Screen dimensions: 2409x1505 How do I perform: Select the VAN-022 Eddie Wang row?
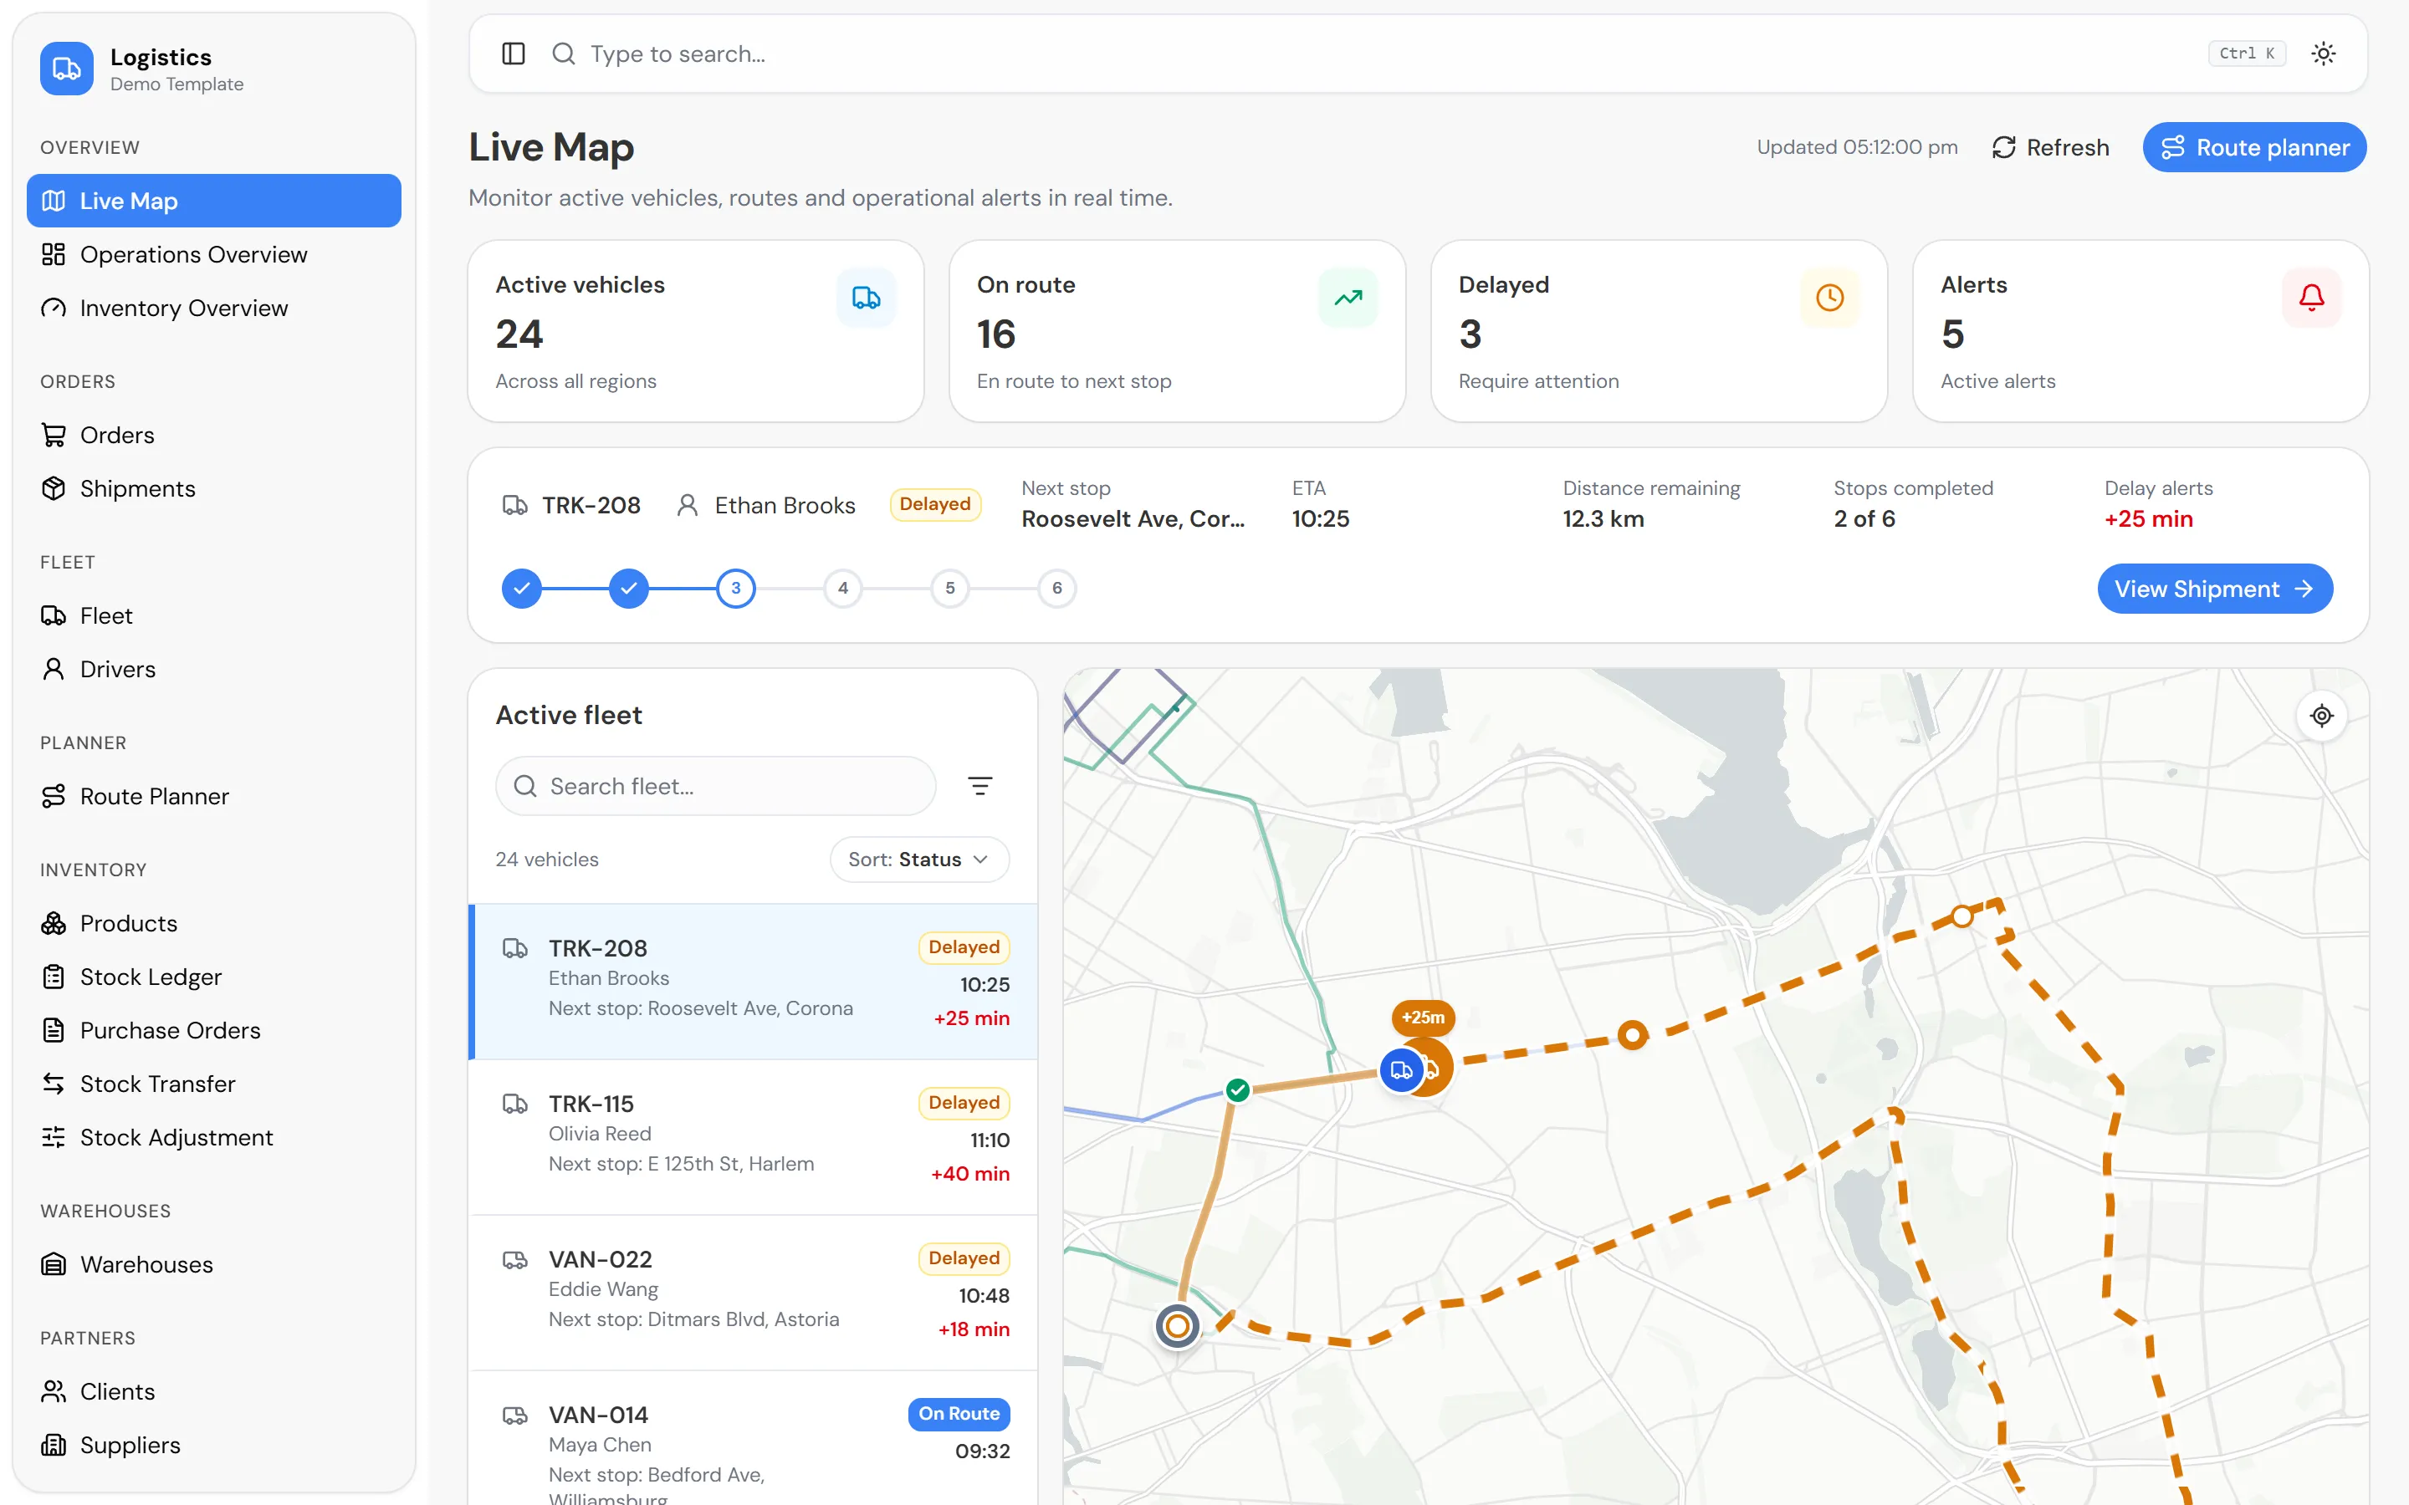point(754,1293)
